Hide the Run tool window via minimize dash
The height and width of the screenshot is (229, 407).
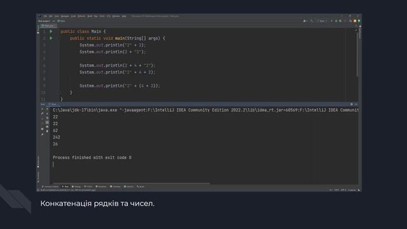coord(356,104)
